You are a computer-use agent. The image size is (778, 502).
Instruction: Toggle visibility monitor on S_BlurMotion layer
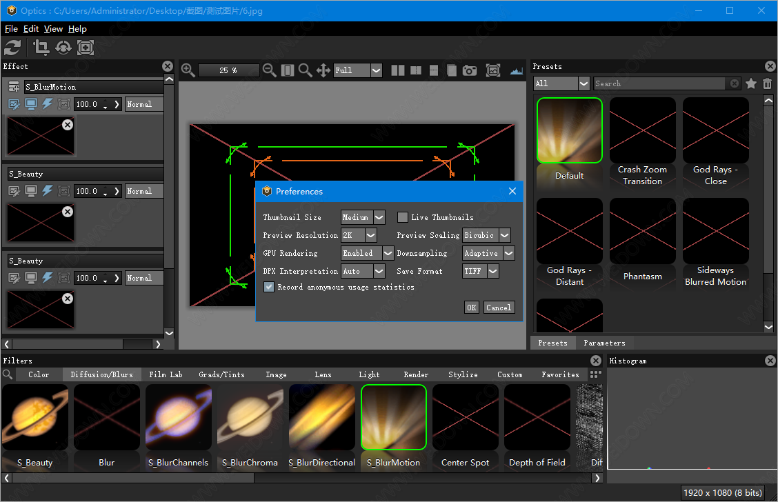pos(31,104)
